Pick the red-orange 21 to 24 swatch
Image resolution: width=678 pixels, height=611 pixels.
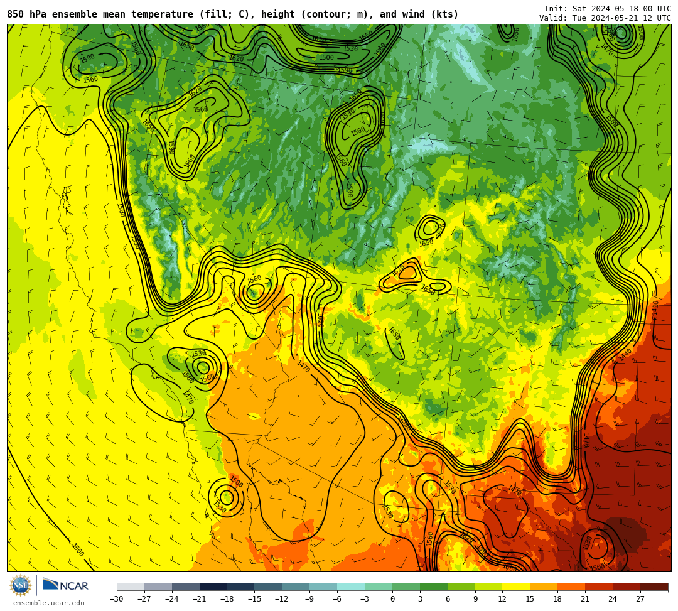(x=599, y=587)
